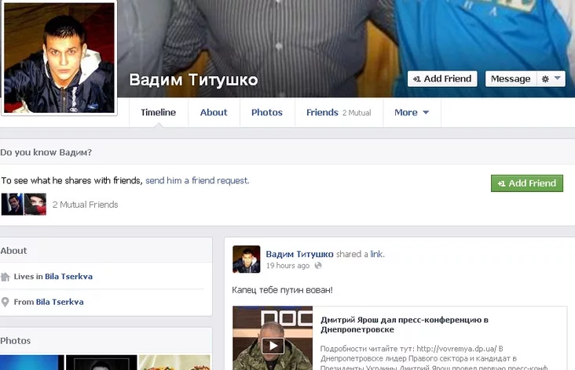Click the green Add Friend button
Image resolution: width=575 pixels, height=370 pixels.
(x=526, y=183)
